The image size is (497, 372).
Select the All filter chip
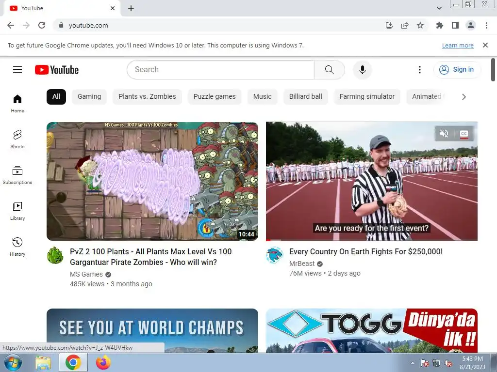(x=56, y=96)
